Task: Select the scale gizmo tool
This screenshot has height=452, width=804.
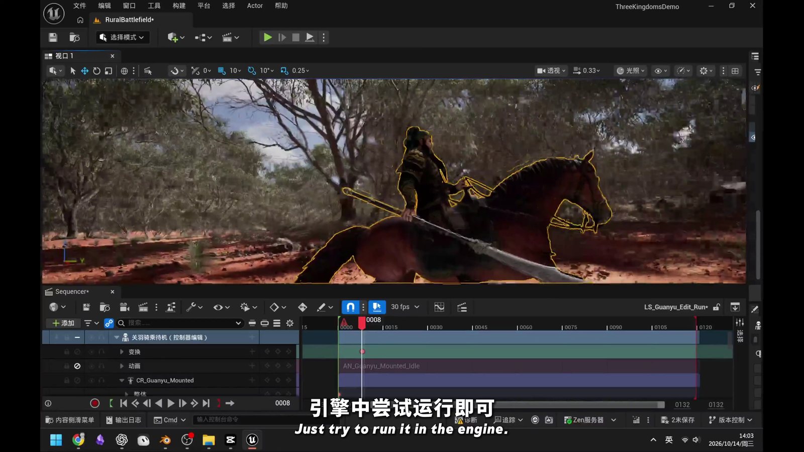Action: click(x=109, y=71)
